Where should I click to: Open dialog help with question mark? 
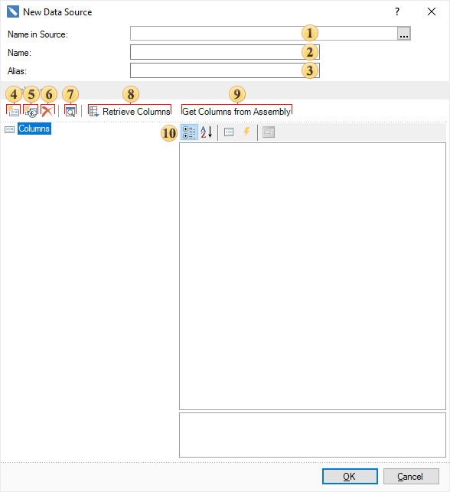[397, 12]
